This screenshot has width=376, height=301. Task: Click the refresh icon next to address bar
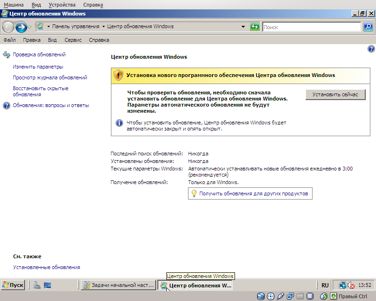pyautogui.click(x=255, y=27)
